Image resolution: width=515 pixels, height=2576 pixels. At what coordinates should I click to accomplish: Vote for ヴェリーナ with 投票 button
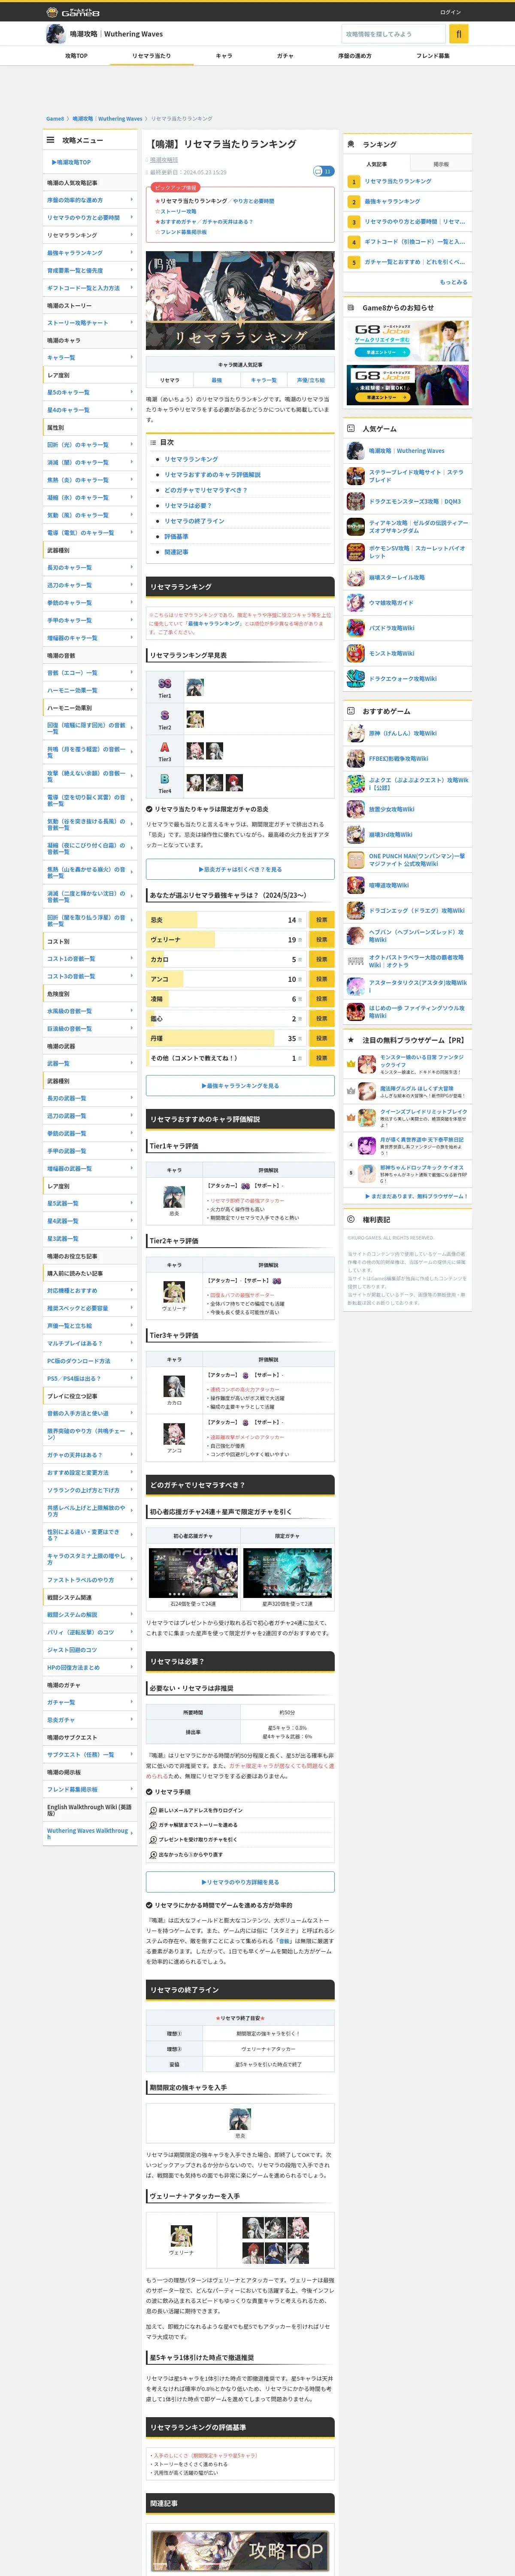pos(321,940)
